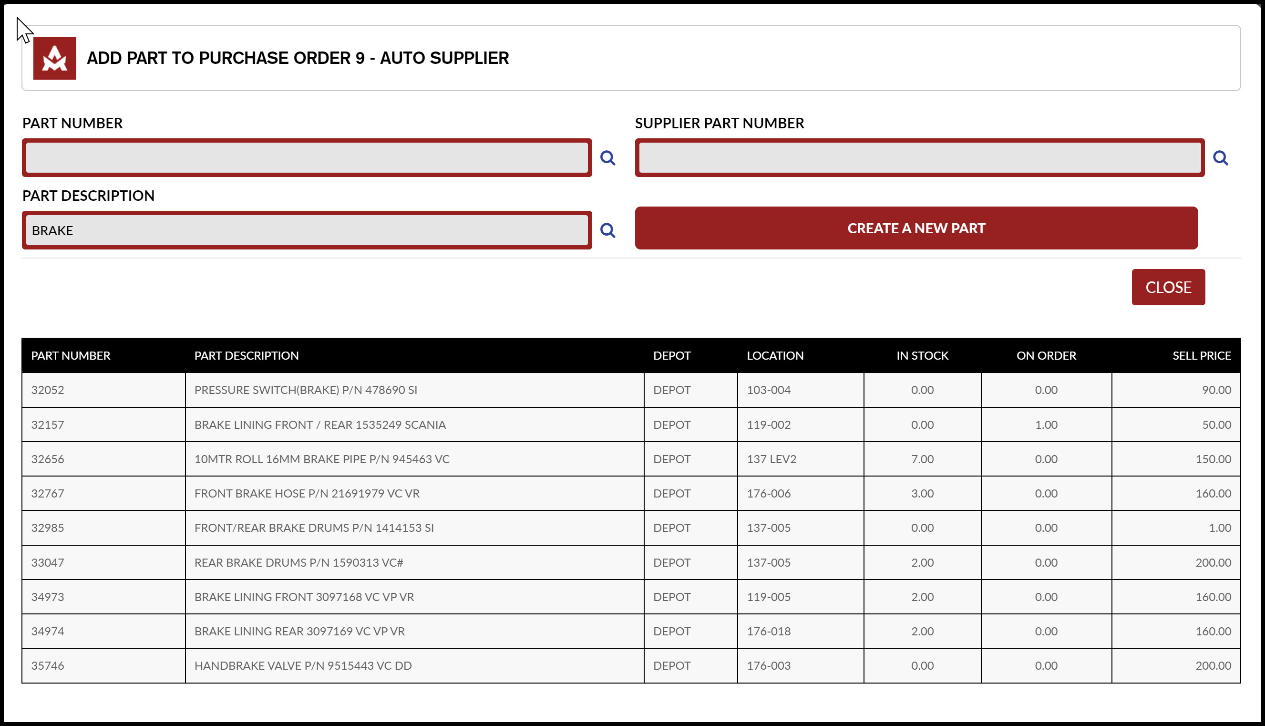
Task: Click the Supplier Part Number search icon
Action: [x=1220, y=158]
